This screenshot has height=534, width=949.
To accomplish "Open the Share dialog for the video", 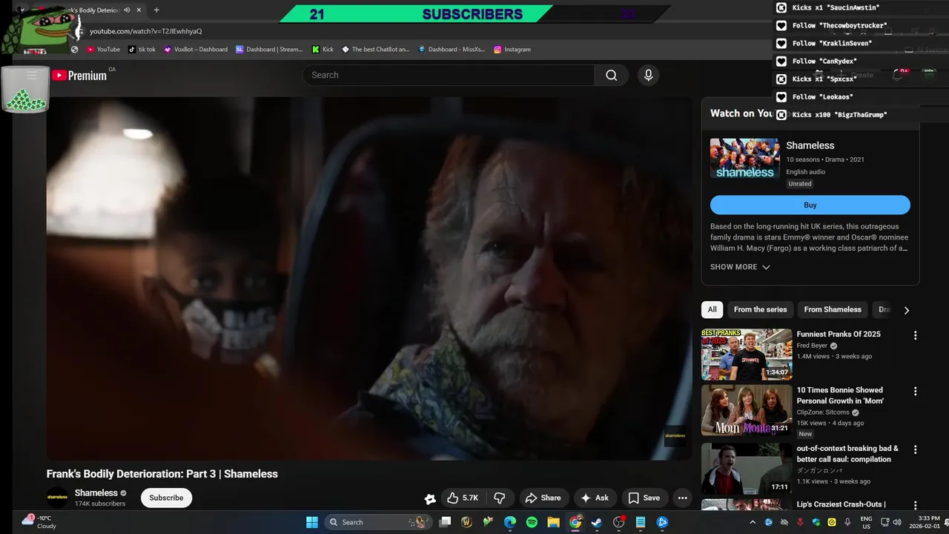I will [542, 498].
